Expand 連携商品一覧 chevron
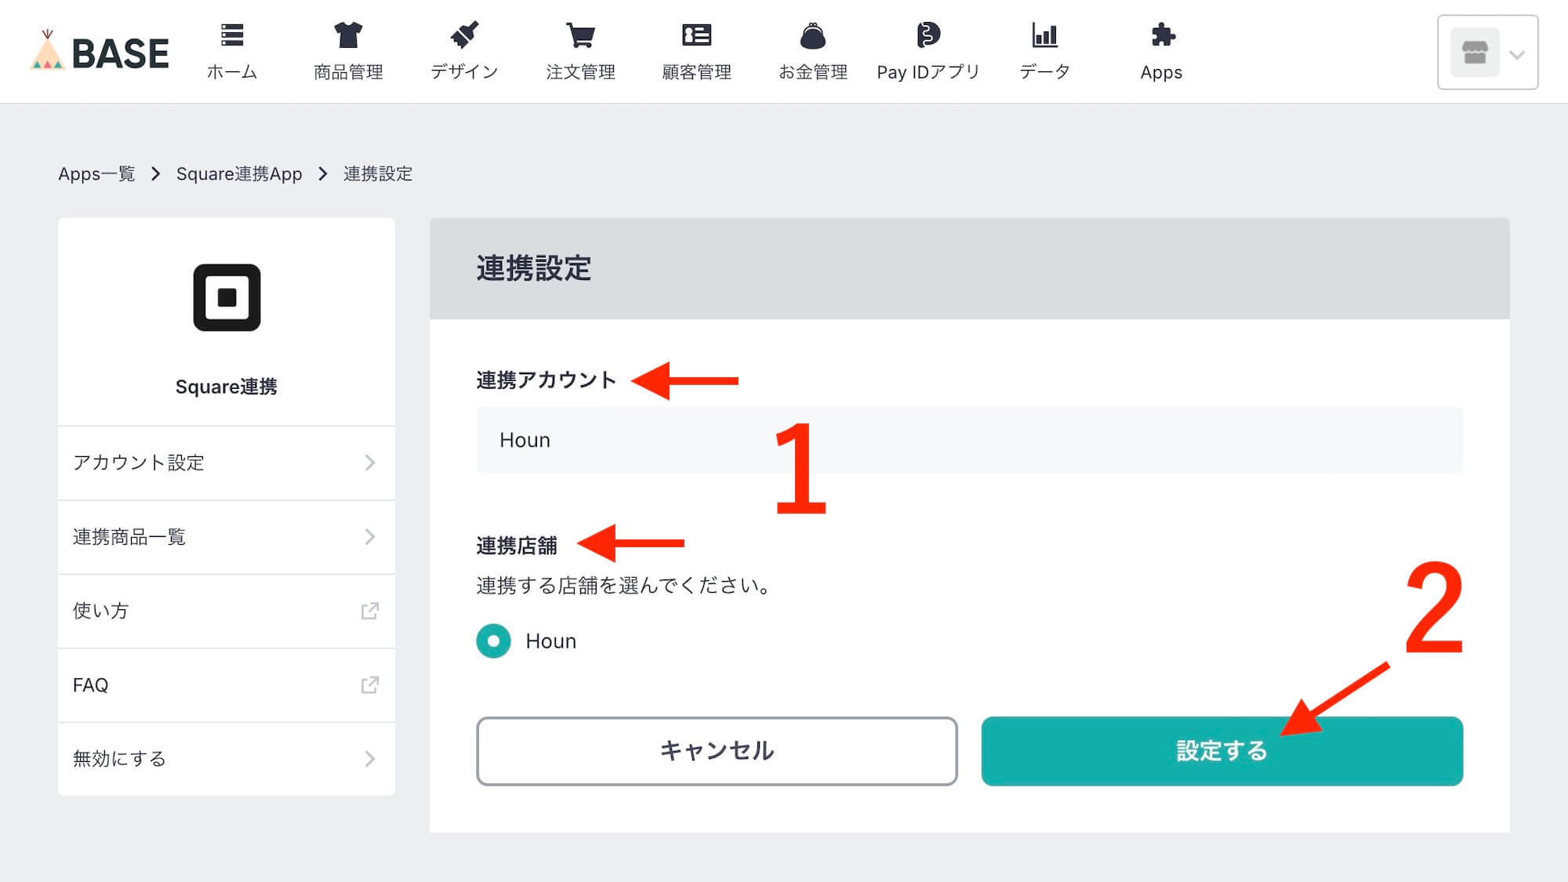 [370, 537]
